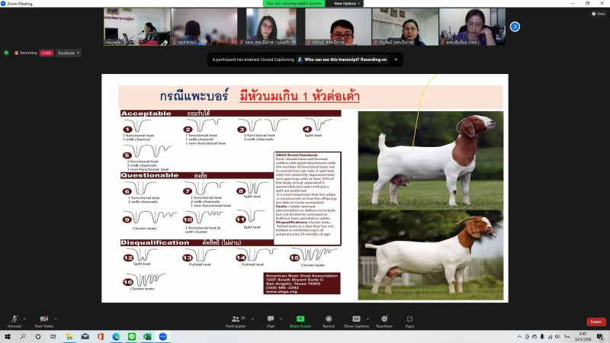Unmute the microphone in Zoom toolbar
Image resolution: width=610 pixels, height=343 pixels.
pyautogui.click(x=14, y=319)
